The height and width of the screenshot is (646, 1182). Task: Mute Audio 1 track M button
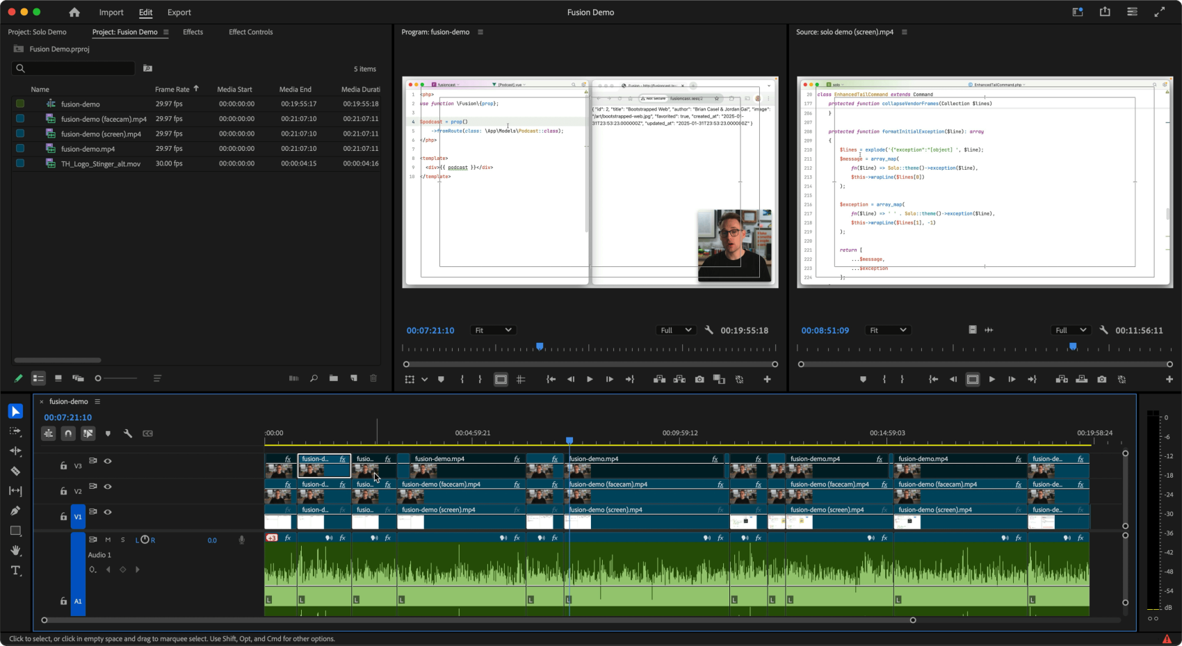108,540
